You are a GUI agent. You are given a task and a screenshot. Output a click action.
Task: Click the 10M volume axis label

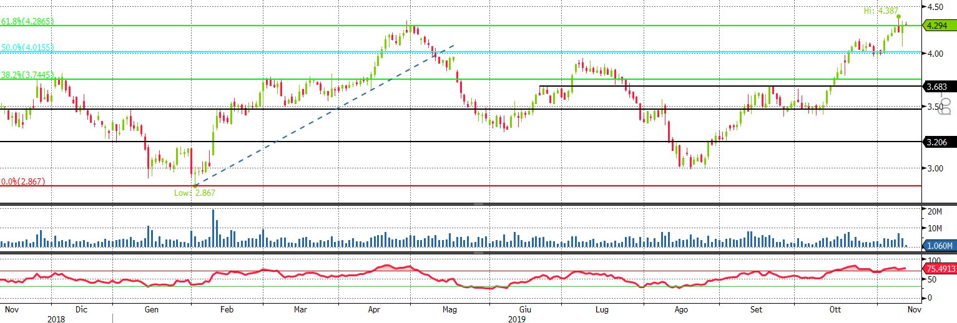click(935, 228)
